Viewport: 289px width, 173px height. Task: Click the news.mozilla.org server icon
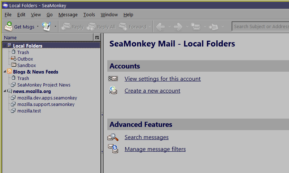point(9,91)
